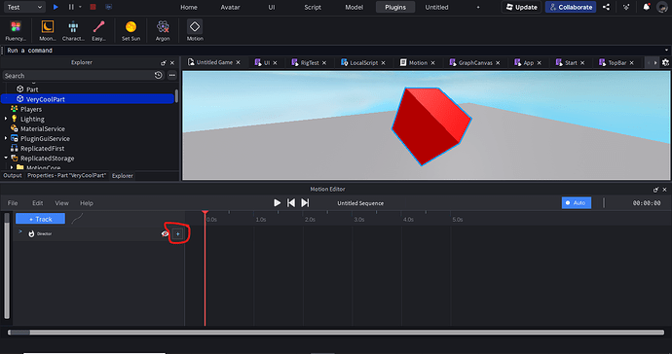This screenshot has height=354, width=672.
Task: Open the Test mode dropdown
Action: coord(24,7)
